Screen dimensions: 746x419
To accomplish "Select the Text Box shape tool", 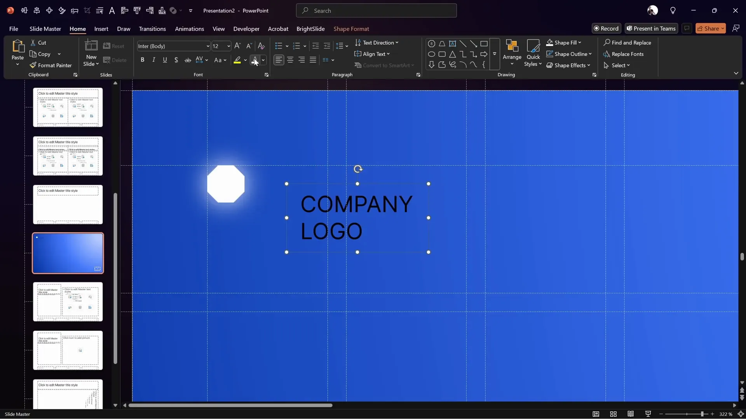I will (452, 43).
